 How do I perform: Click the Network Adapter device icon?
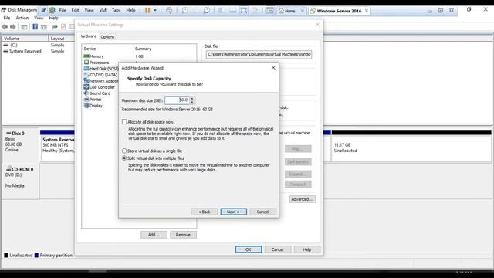[x=86, y=80]
